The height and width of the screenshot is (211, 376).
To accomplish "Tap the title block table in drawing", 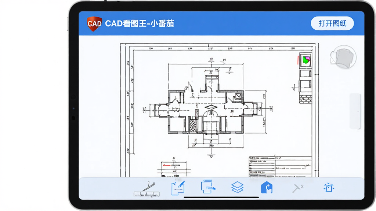I will point(280,167).
